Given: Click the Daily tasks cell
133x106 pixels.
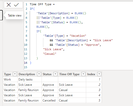Looking at the screenshot, I should pos(29,79).
